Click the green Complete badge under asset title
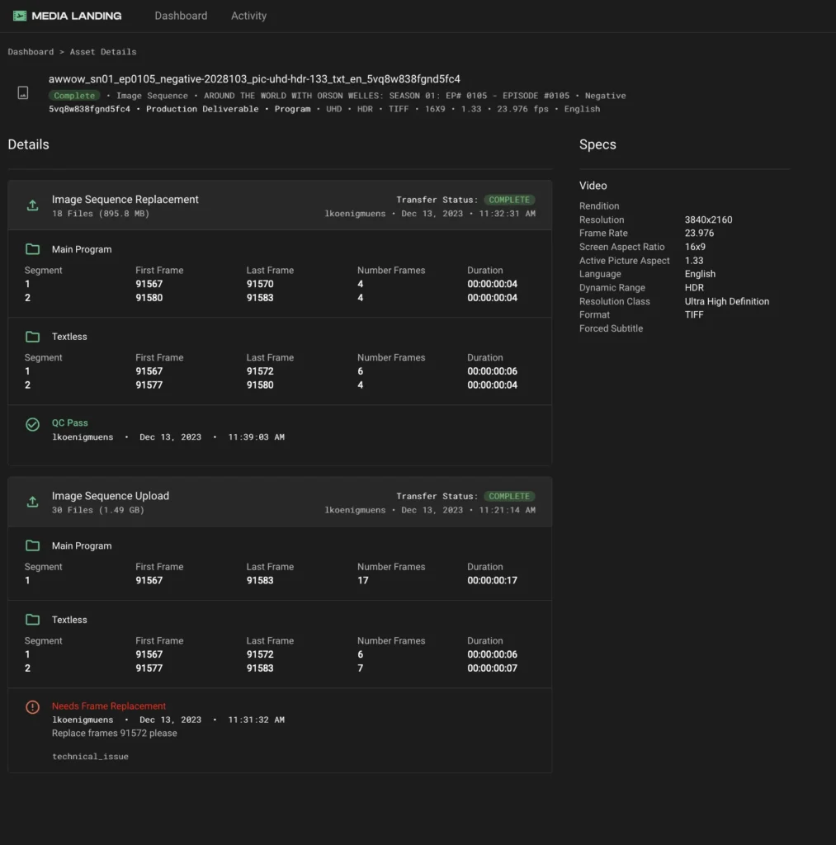This screenshot has height=845, width=836. point(74,96)
